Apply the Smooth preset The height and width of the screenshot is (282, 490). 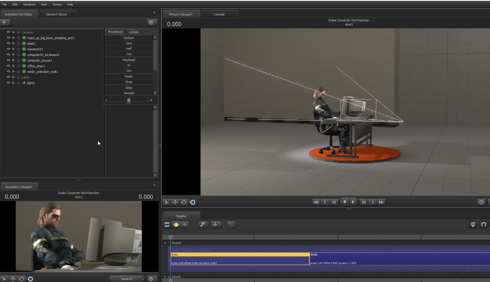click(129, 93)
